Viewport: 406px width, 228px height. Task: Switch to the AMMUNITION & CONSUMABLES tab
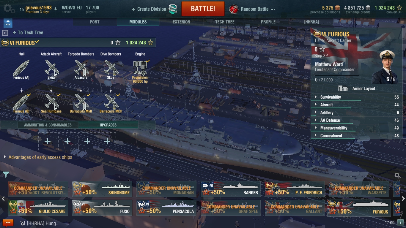point(48,125)
